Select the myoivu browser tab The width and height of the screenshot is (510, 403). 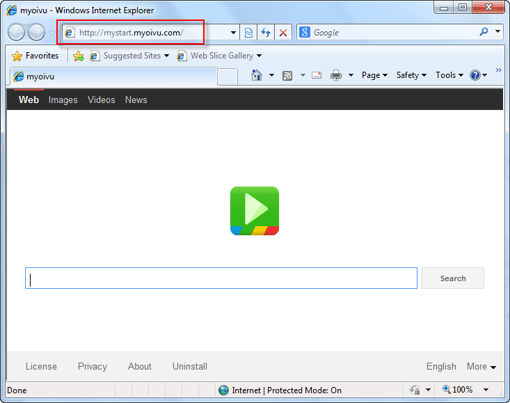point(113,77)
